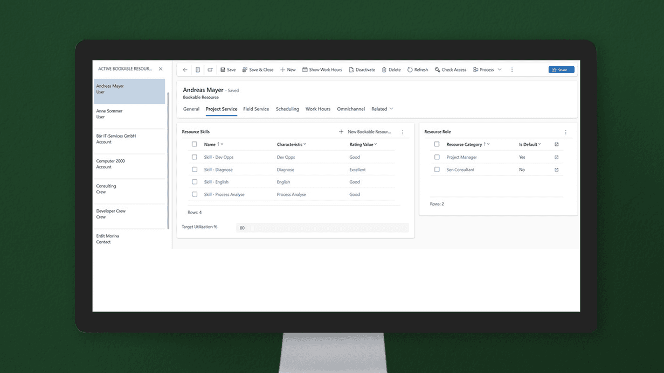This screenshot has width=664, height=373.
Task: Open the Resource Skills more-options menu
Action: [403, 132]
